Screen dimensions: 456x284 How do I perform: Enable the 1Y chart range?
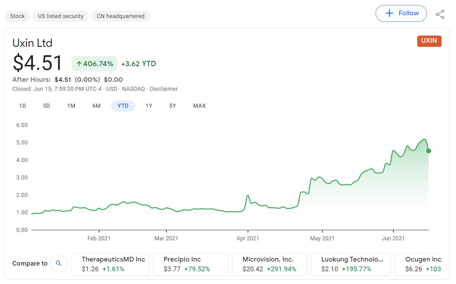tap(149, 106)
